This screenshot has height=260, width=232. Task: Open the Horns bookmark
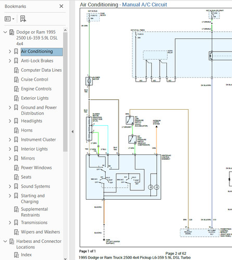click(x=27, y=131)
